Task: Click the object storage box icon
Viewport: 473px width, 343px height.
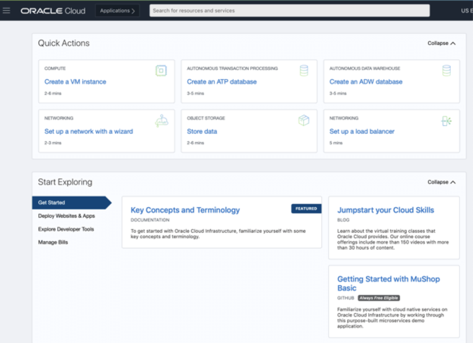Action: 304,120
